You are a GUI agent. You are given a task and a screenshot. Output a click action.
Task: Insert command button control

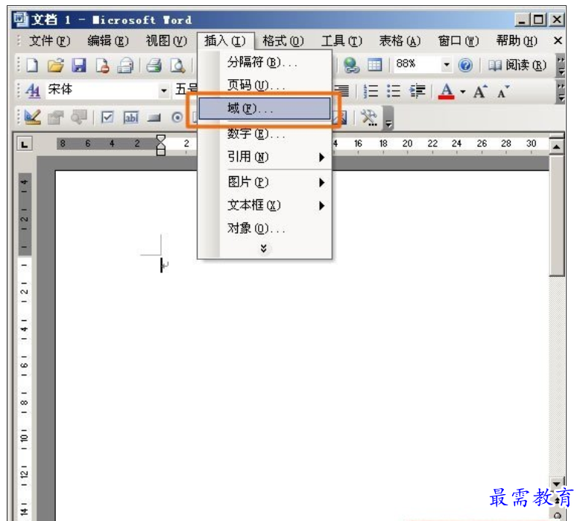154,118
